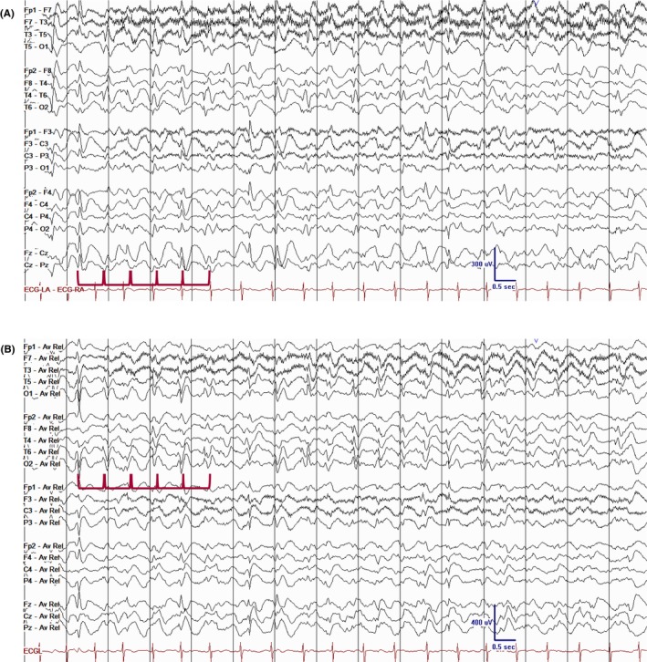Click the 300 uV amplitude scale label
This screenshot has height=662, width=647.
482,264
